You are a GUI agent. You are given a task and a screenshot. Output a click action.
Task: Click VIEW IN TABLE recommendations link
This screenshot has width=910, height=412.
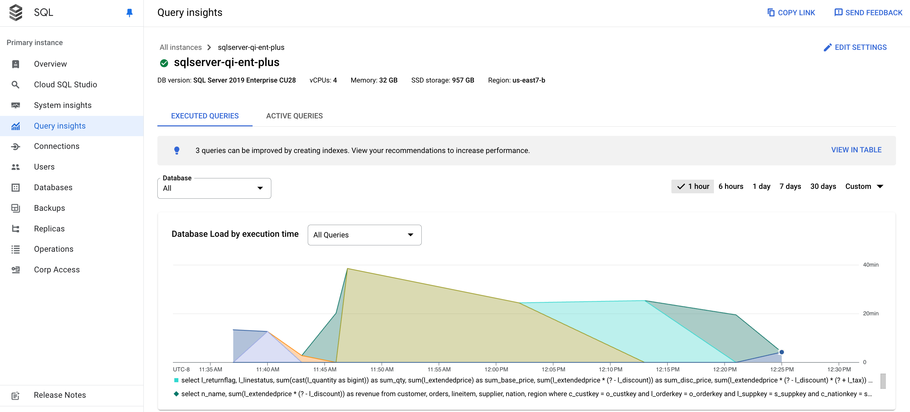(x=857, y=150)
